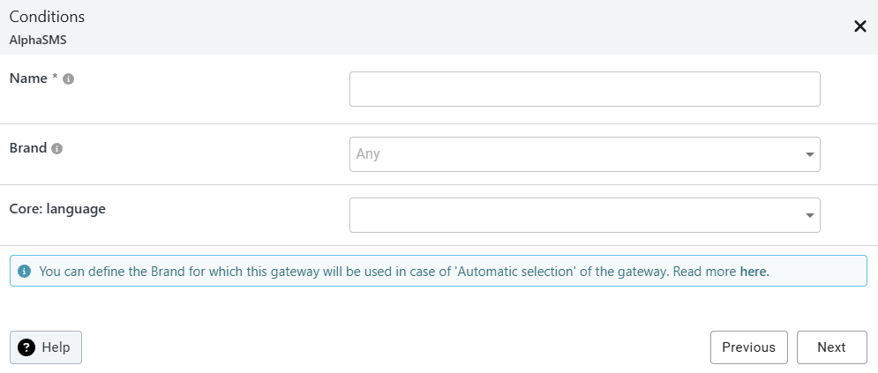Focus the Name text field

[584, 89]
